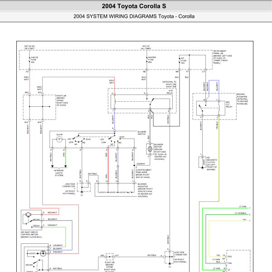Click the A/C magnetic clutch coil symbol
This screenshot has width=272, height=272.
[x=202, y=162]
